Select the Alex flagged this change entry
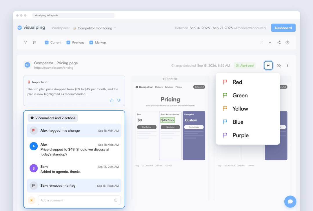This screenshot has width=313, height=211. (x=74, y=131)
